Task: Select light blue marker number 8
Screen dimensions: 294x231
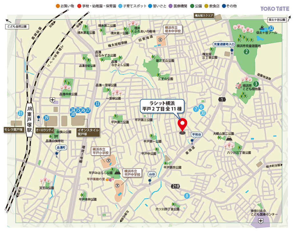Action: (187, 196)
